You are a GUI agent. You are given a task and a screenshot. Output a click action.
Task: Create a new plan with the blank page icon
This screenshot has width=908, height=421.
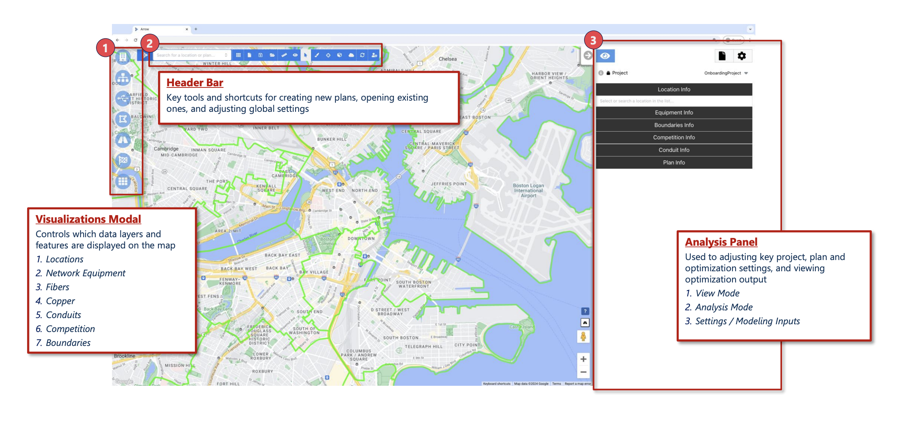tap(249, 55)
